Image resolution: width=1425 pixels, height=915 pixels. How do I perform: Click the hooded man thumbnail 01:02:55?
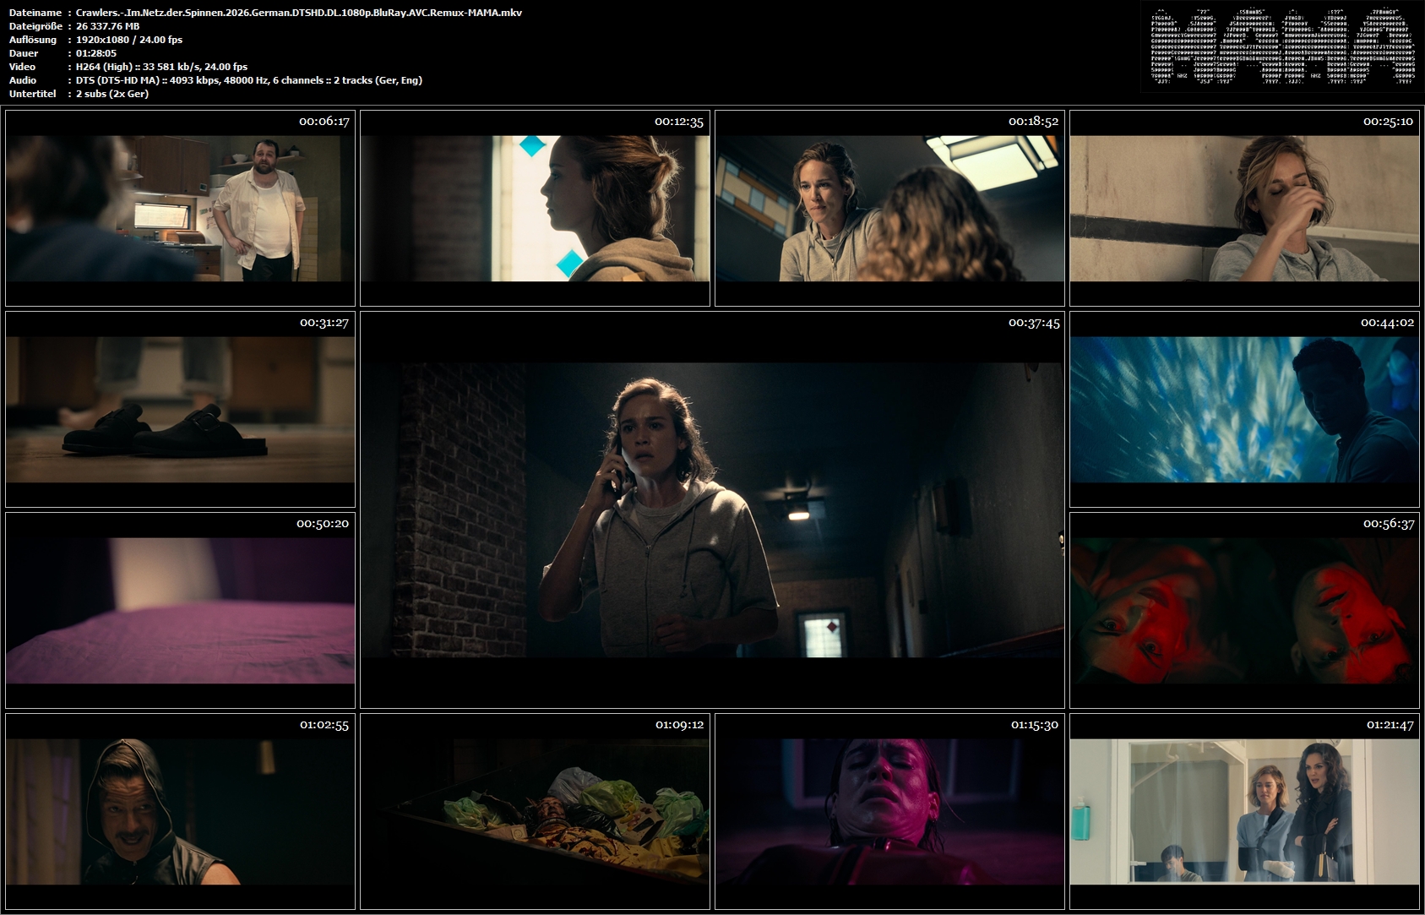180,811
